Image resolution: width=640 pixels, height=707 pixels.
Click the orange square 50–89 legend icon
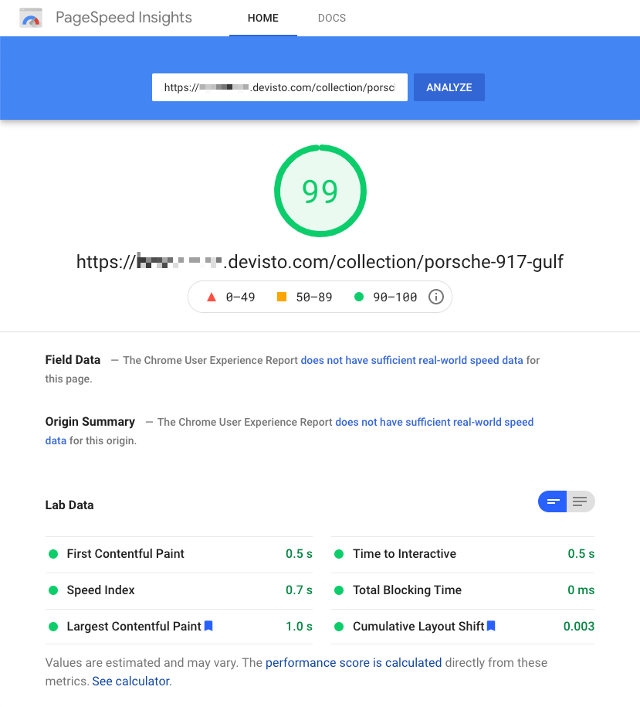[282, 297]
